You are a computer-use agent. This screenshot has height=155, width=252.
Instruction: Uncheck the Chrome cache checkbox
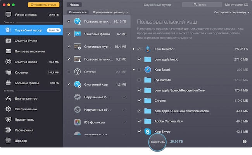139,101
